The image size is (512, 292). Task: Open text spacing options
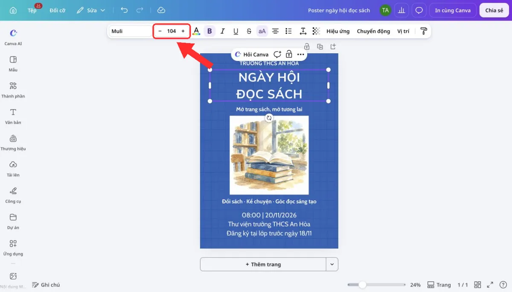click(303, 31)
